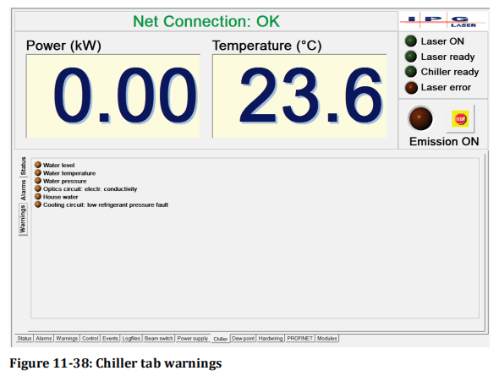Click the Laser ready status LED
The image size is (499, 376).
click(x=411, y=57)
